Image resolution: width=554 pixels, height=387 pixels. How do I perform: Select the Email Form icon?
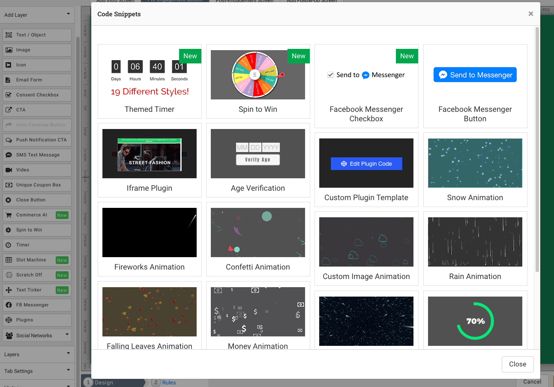pyautogui.click(x=9, y=80)
